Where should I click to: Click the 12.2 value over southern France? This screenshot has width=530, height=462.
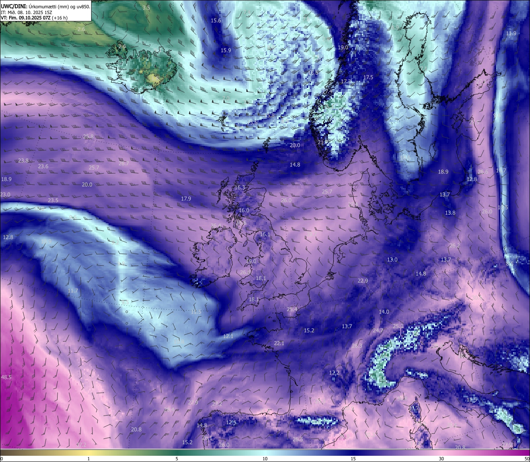click(x=334, y=373)
